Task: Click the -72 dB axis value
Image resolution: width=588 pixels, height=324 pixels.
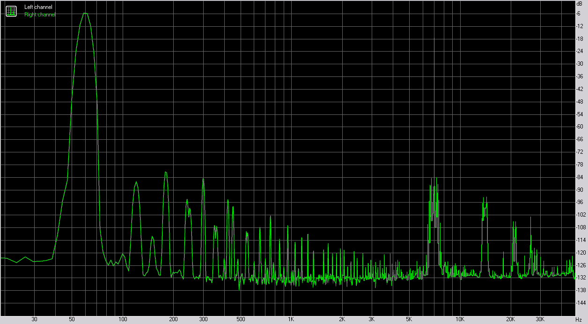Action: [581, 152]
